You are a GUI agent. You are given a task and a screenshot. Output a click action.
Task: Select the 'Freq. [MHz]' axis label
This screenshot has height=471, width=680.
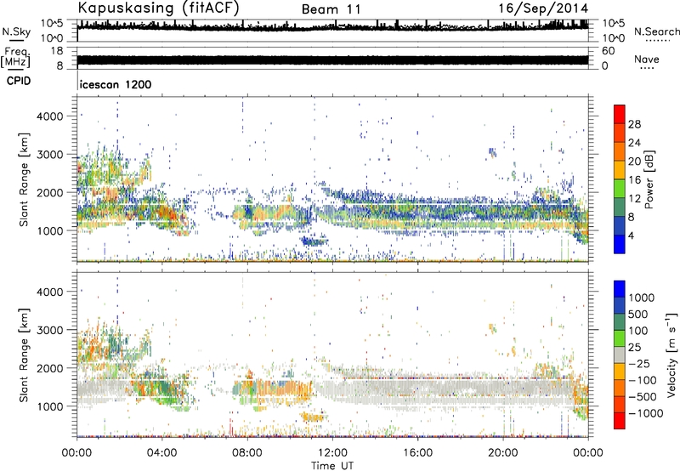tap(15, 58)
